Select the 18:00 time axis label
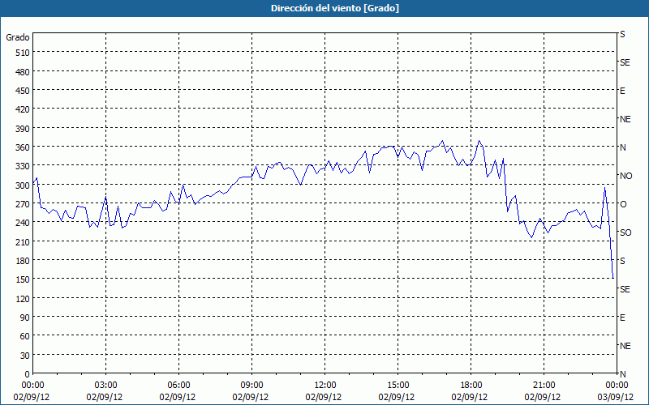 471,386
